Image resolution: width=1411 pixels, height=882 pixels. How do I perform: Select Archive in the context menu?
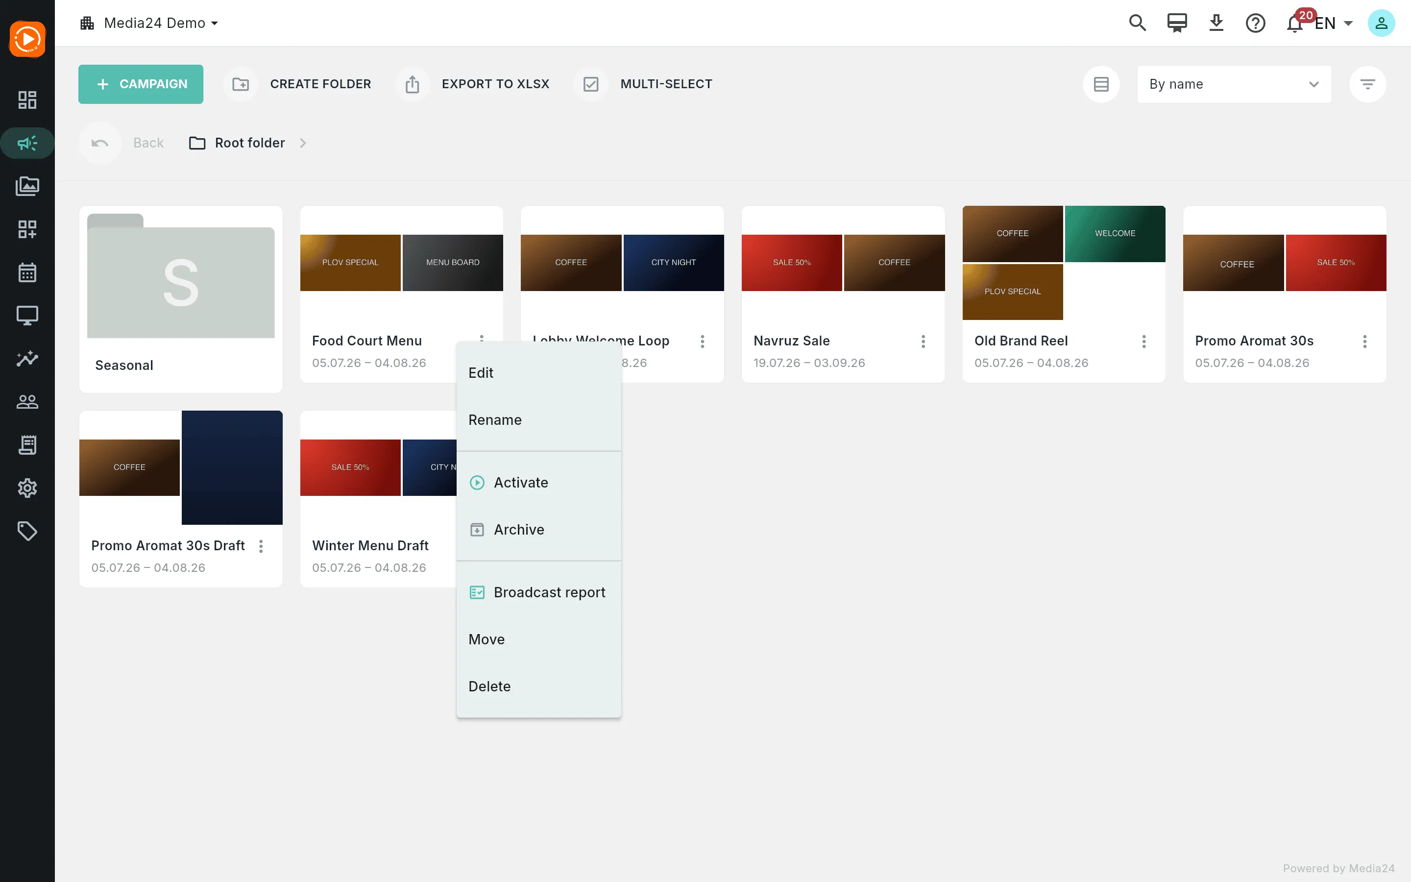pyautogui.click(x=539, y=530)
